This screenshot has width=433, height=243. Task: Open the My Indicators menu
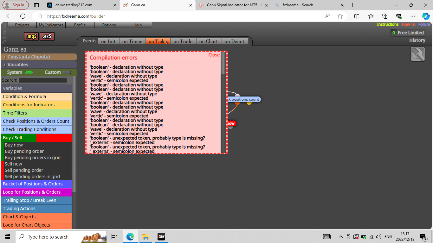(x=51, y=25)
